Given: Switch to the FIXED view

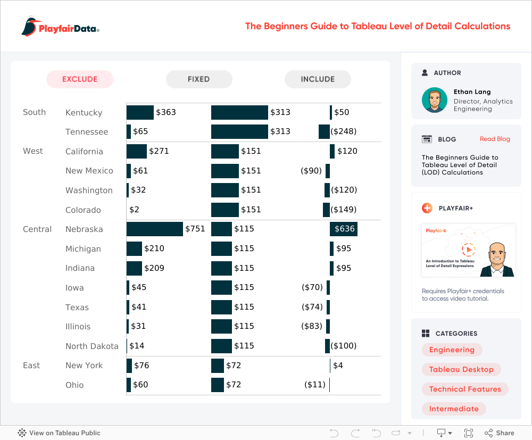Looking at the screenshot, I should [199, 79].
